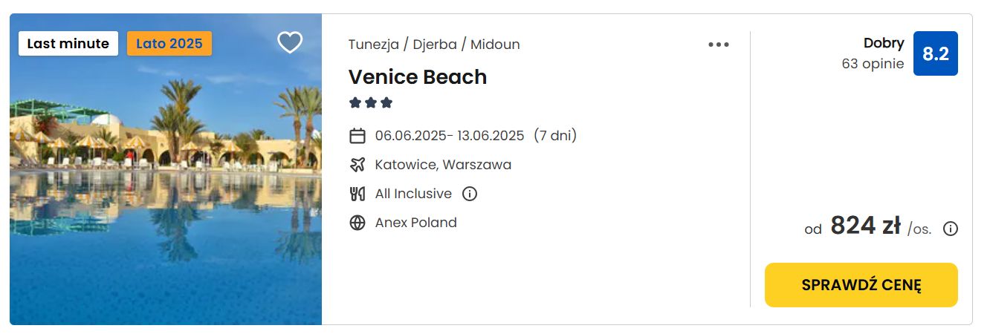This screenshot has height=334, width=990.
Task: Click the Tunezja / Djerba / Midoun location
Action: [x=434, y=45]
